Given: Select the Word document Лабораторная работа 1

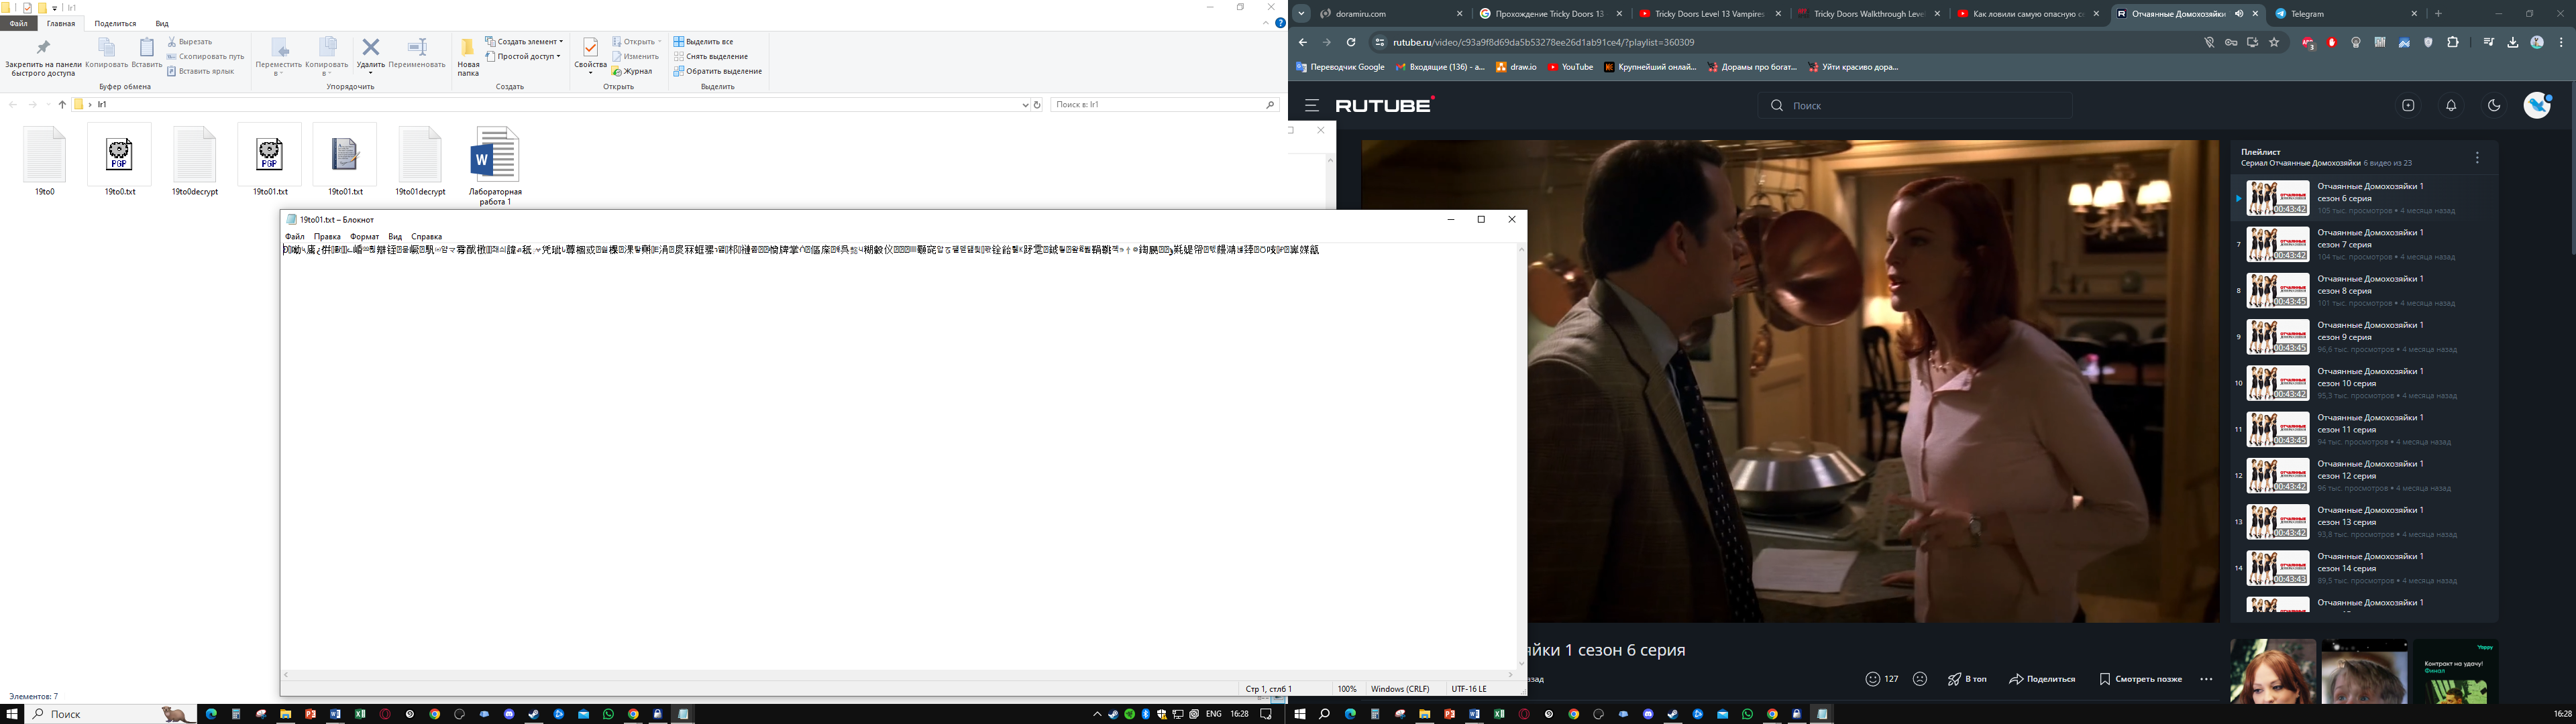Looking at the screenshot, I should (x=495, y=166).
